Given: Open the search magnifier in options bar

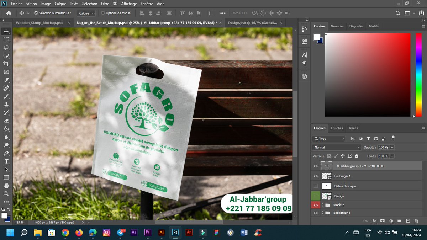Looking at the screenshot, I should 398,13.
